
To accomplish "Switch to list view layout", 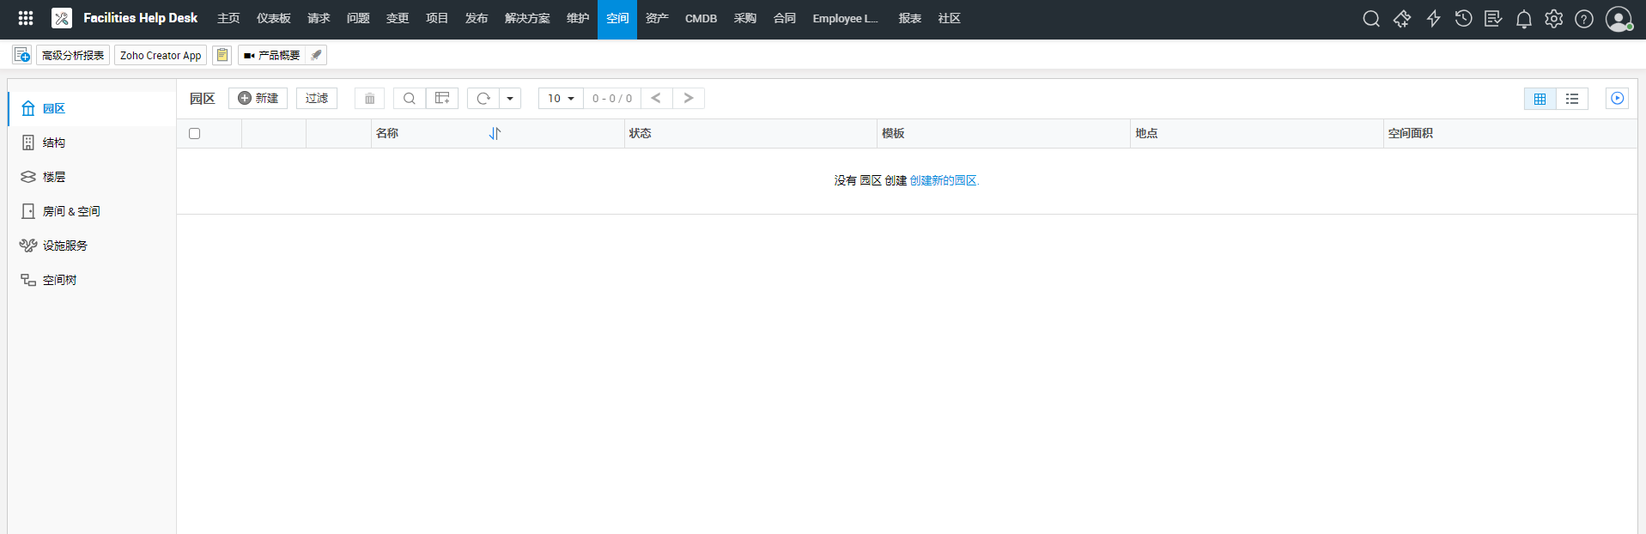I will pos(1572,99).
